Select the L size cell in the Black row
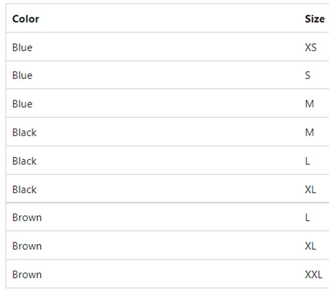 (308, 161)
